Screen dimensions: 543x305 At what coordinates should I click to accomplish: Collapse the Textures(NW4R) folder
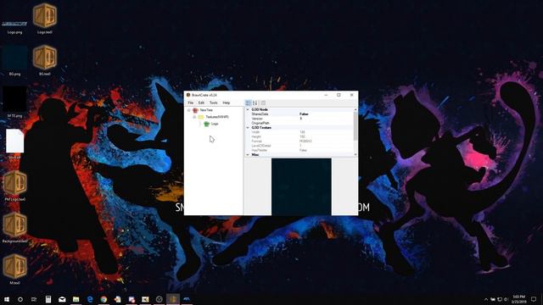pos(194,117)
